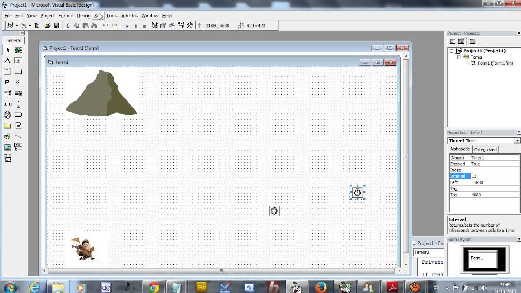Select the ComboBox control tool
Viewport: 521px width, 293px height.
tap(7, 93)
